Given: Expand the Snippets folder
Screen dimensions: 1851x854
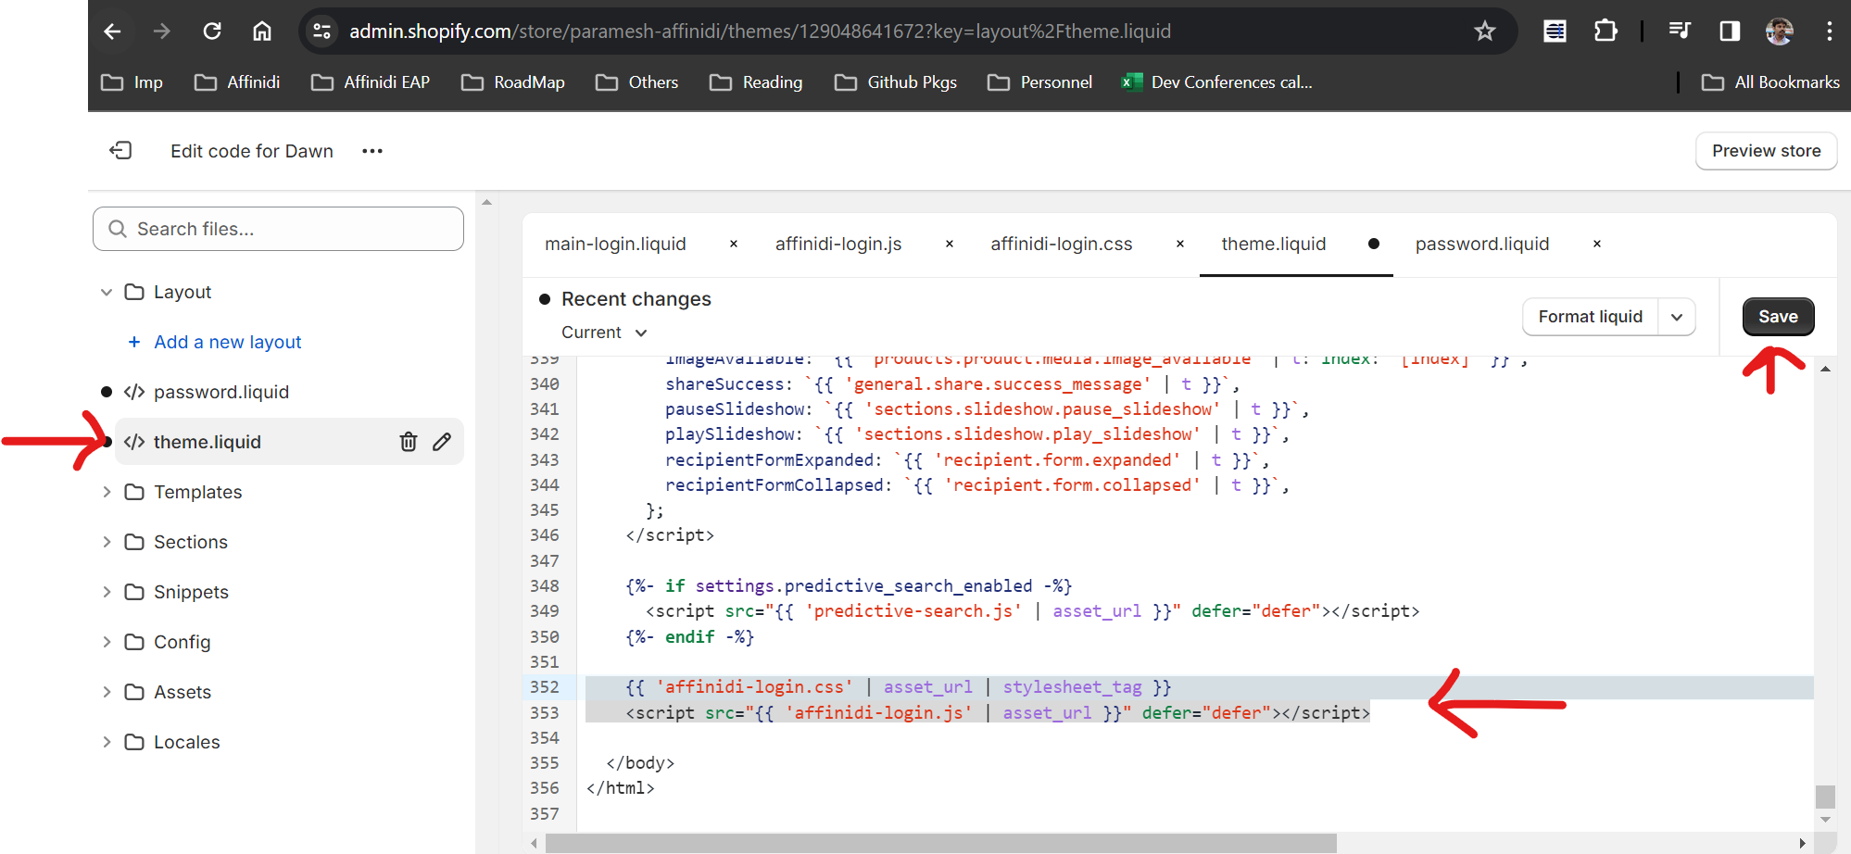Looking at the screenshot, I should 107,592.
